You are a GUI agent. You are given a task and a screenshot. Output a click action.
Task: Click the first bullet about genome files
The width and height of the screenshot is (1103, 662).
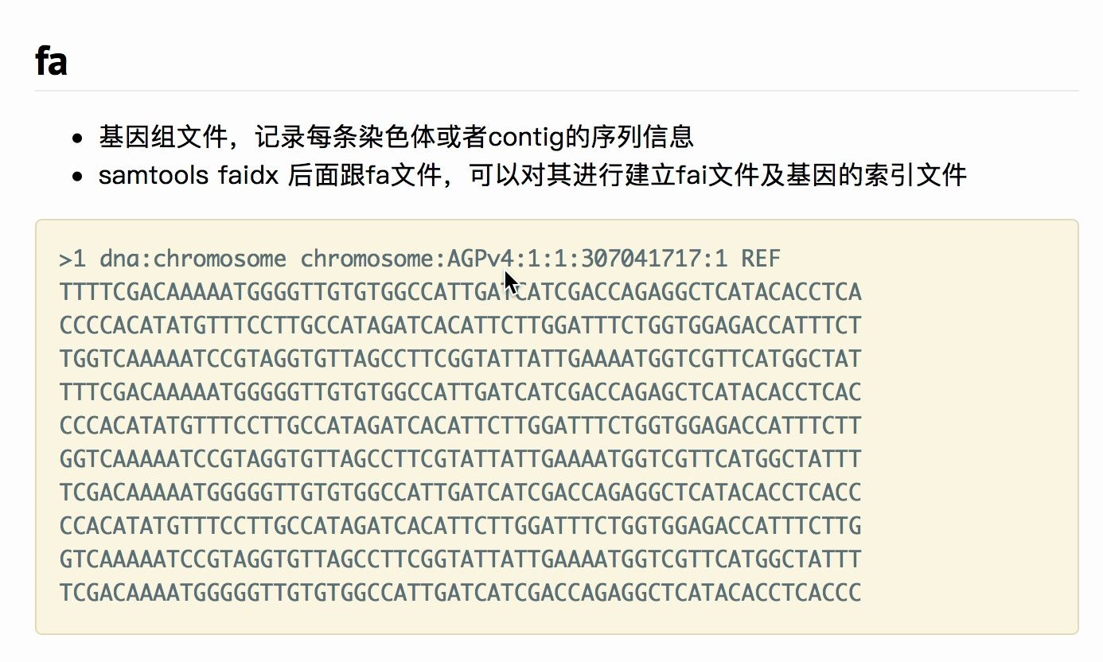click(396, 136)
